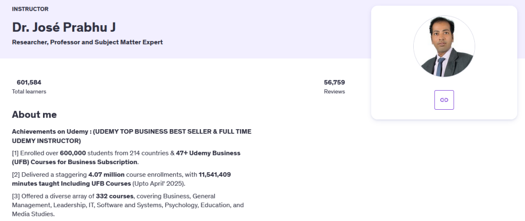The width and height of the screenshot is (525, 221).
Task: Click the Total learners label
Action: (x=29, y=91)
